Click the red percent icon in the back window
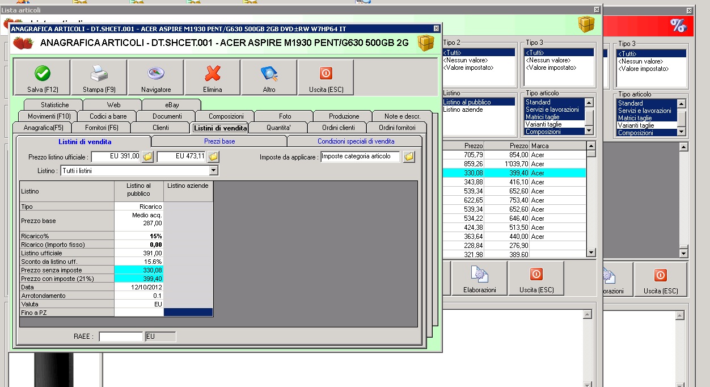The height and width of the screenshot is (387, 710). 678,25
